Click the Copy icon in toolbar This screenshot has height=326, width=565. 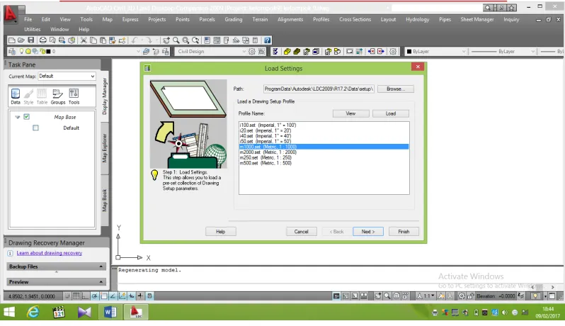[x=93, y=40]
